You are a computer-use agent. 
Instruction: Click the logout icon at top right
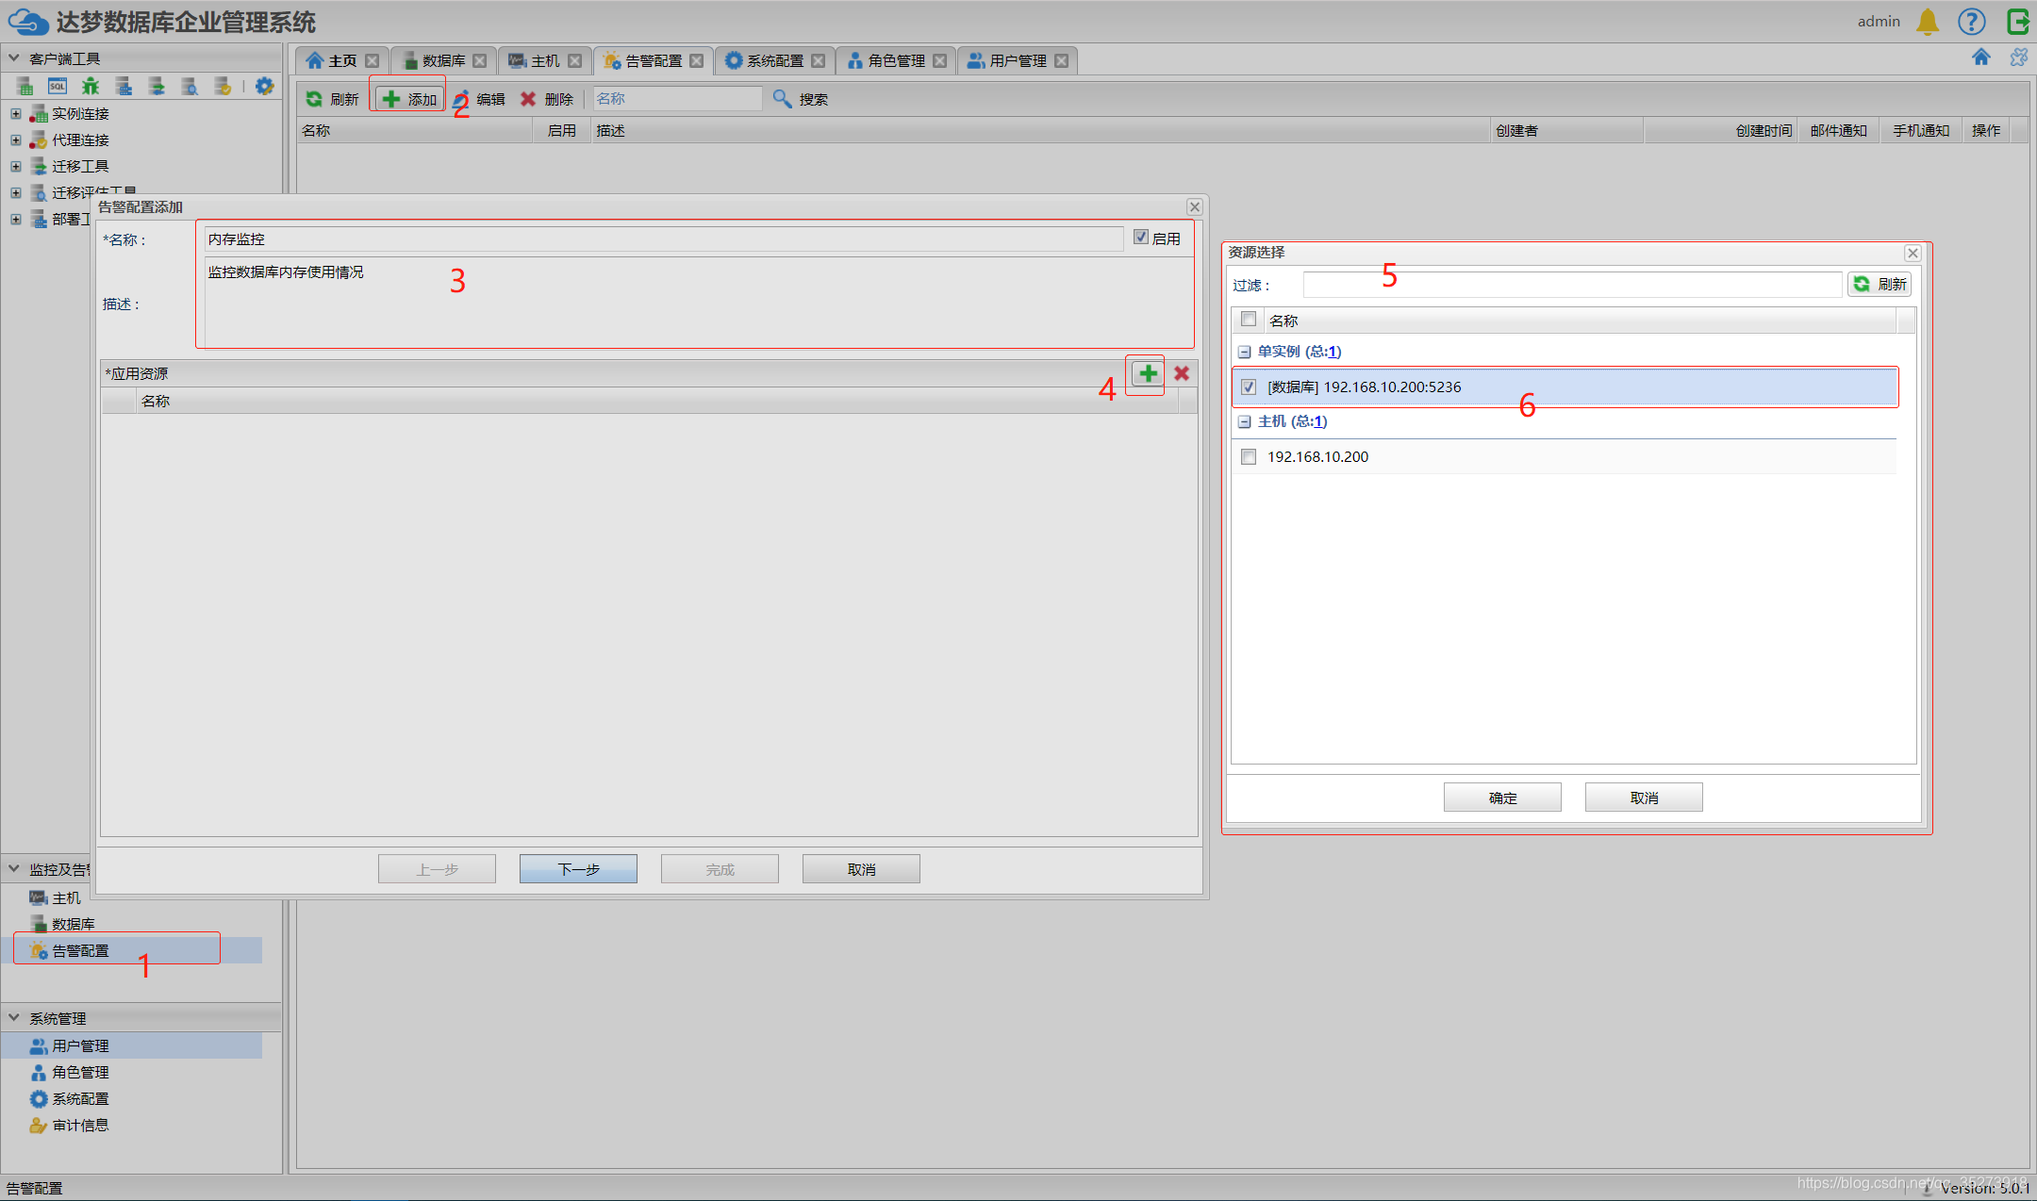coord(2017,22)
